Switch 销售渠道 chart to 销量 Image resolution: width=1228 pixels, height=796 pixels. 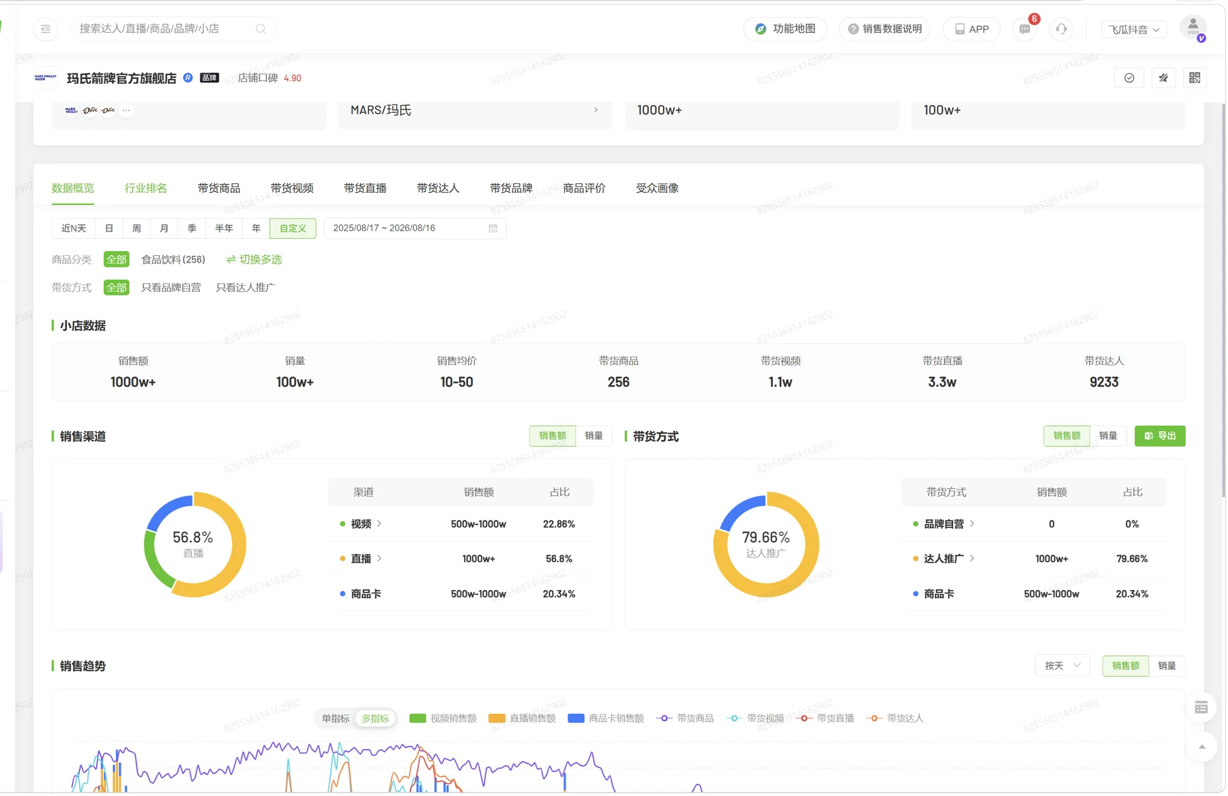coord(594,436)
